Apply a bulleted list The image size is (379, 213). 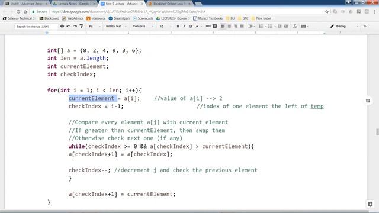tap(270, 26)
